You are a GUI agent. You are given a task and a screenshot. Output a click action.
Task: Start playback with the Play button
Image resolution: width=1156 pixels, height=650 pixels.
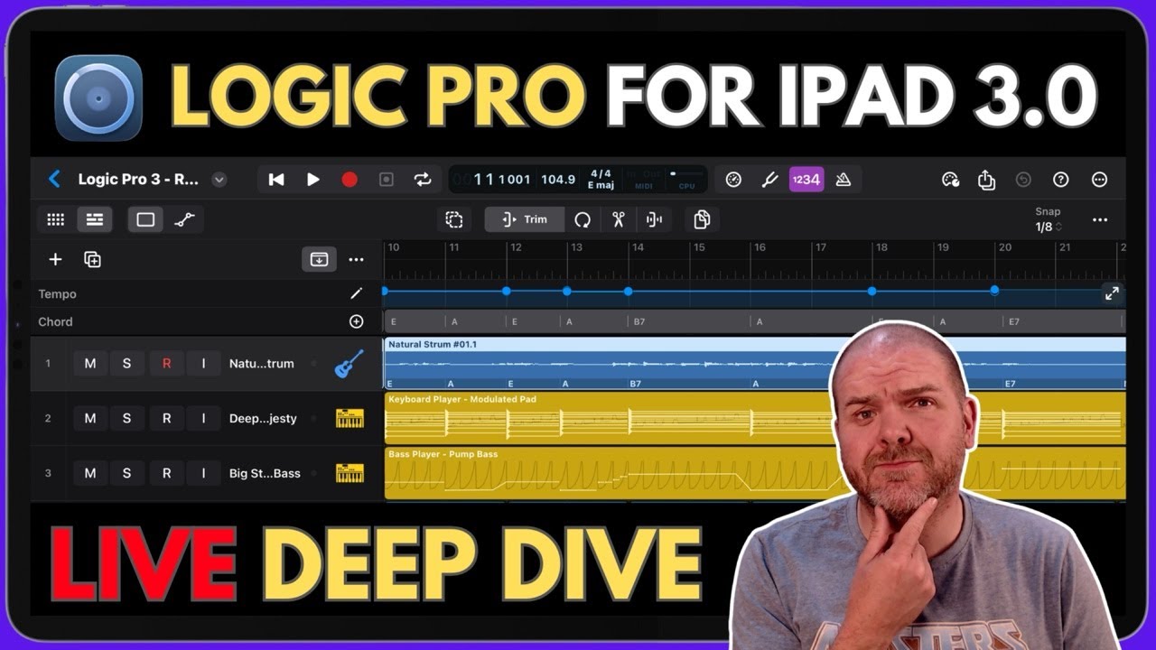[312, 180]
